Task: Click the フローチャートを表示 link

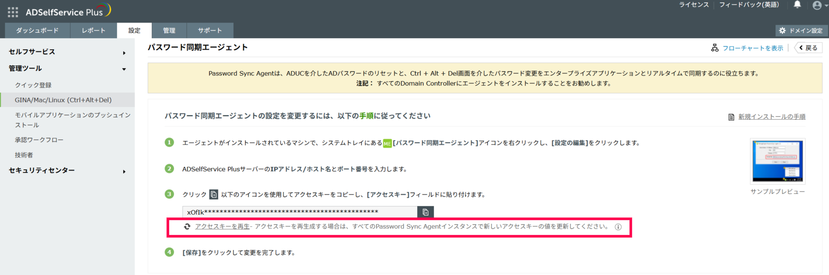Action: tap(752, 48)
